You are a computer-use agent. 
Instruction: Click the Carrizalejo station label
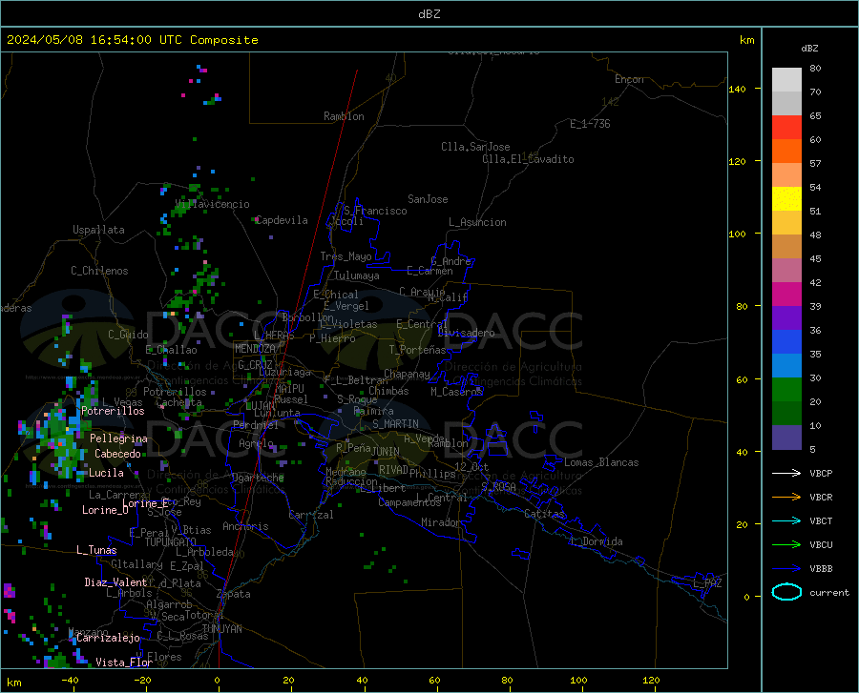[109, 638]
